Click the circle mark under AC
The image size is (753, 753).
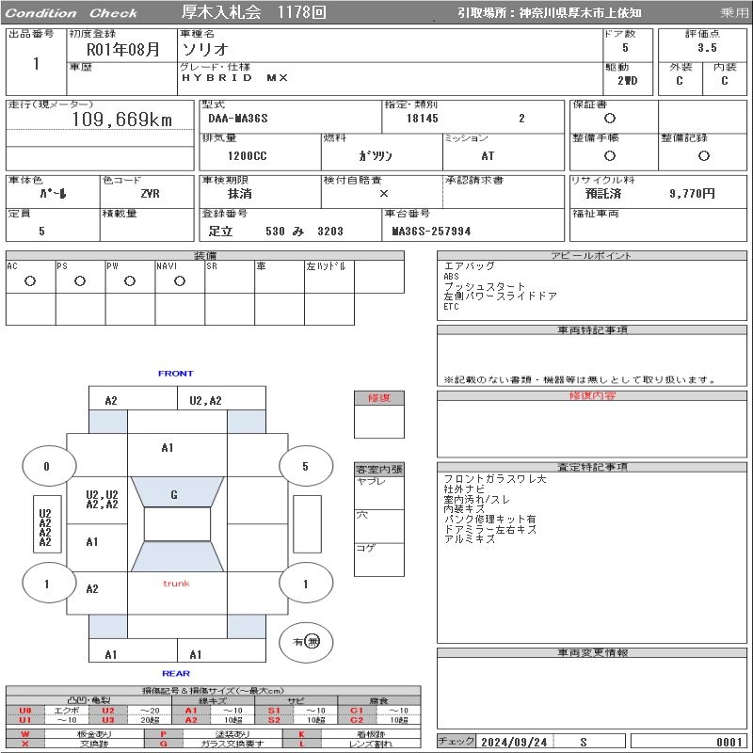tap(30, 281)
